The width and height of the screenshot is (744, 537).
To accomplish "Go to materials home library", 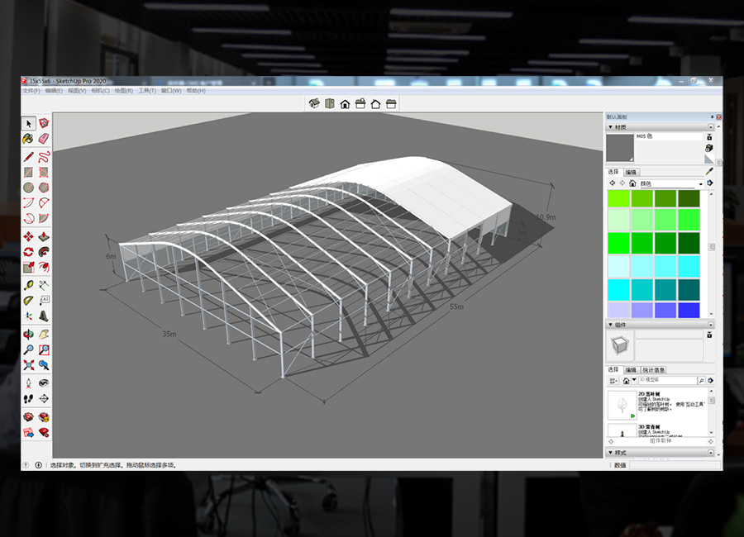I will tap(632, 183).
